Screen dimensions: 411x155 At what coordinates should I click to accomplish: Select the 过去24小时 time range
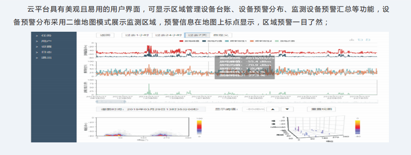click(168, 35)
